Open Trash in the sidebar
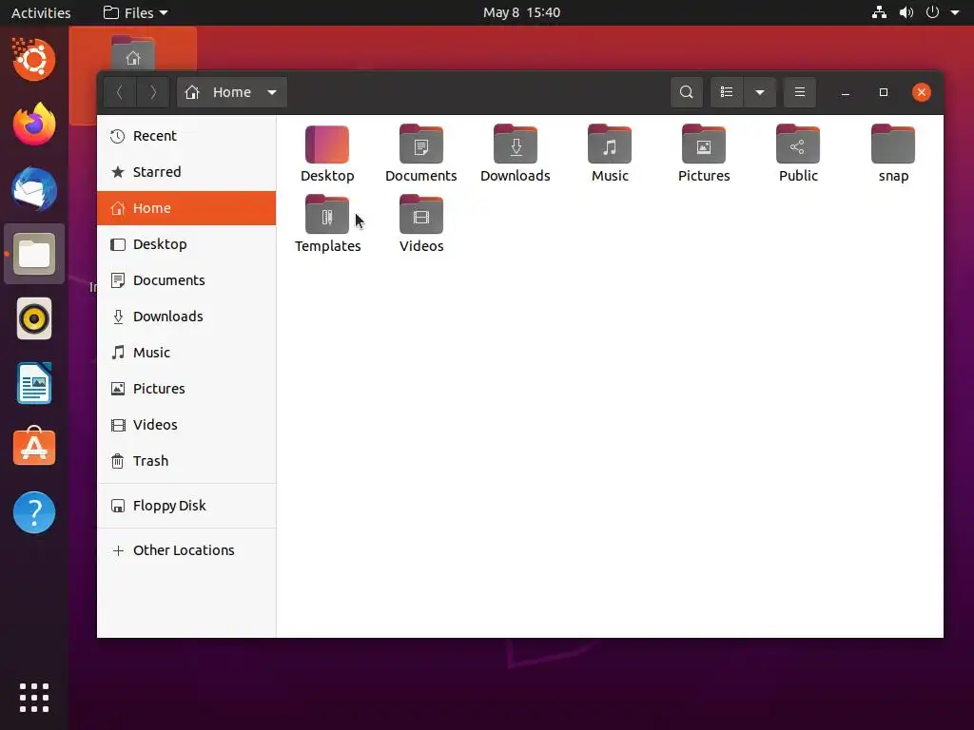The width and height of the screenshot is (974, 730). [186, 461]
